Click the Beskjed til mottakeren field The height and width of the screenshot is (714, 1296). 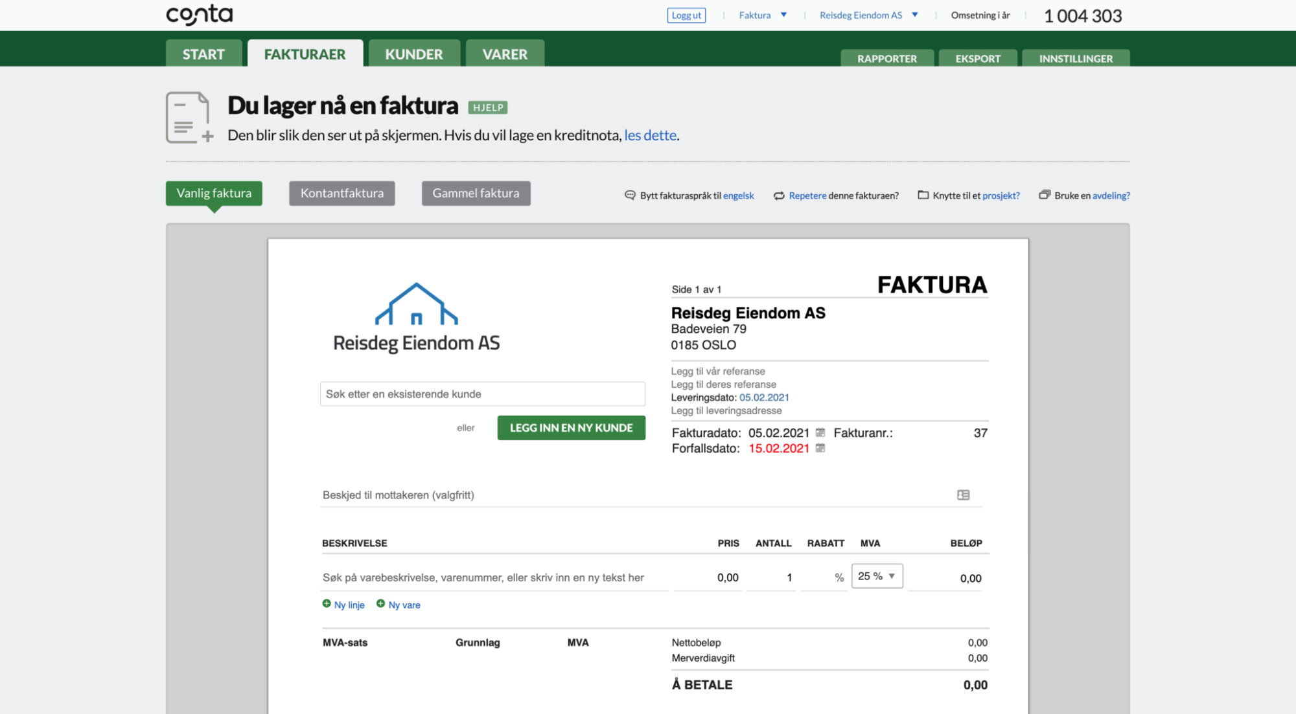coord(651,495)
